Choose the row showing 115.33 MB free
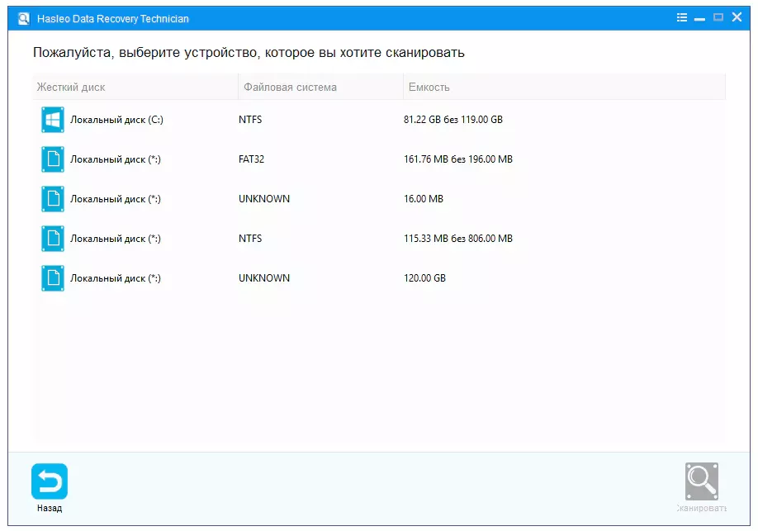Screen dimensions: 758x531 [379, 239]
